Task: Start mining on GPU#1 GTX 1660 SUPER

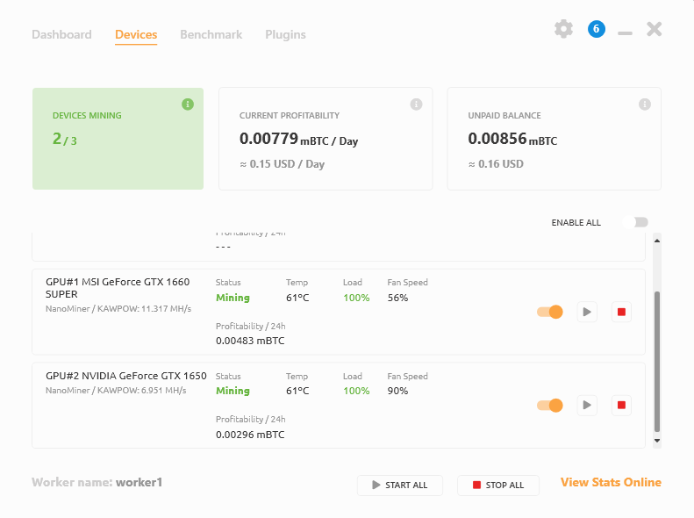Action: point(587,312)
